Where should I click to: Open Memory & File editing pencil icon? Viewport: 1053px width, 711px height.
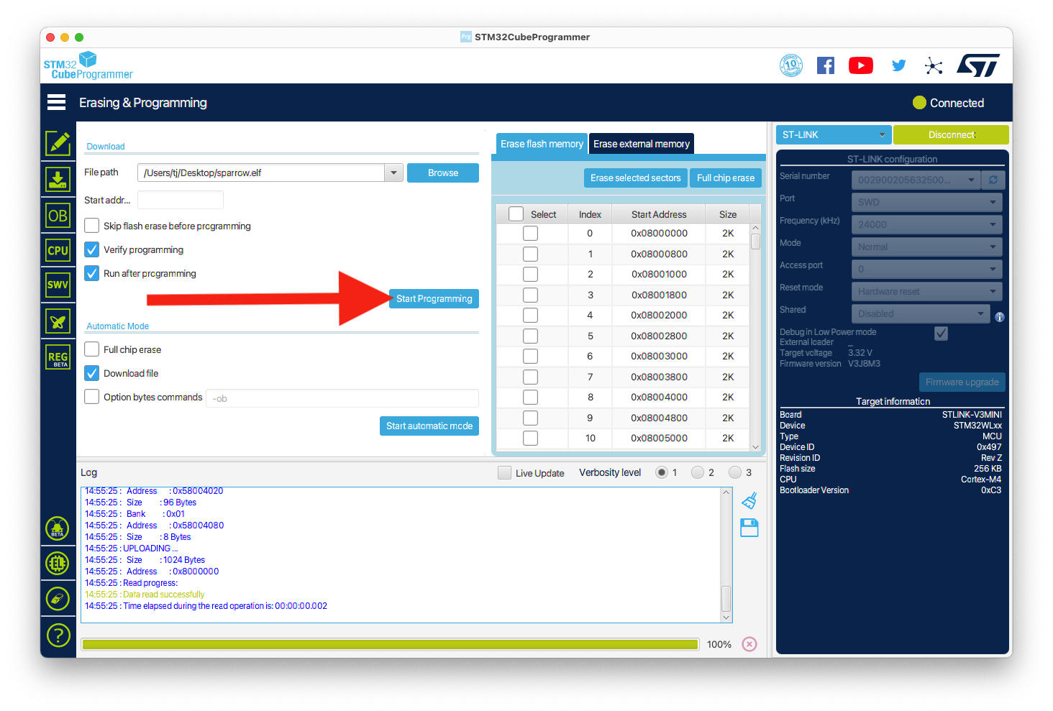pyautogui.click(x=58, y=144)
